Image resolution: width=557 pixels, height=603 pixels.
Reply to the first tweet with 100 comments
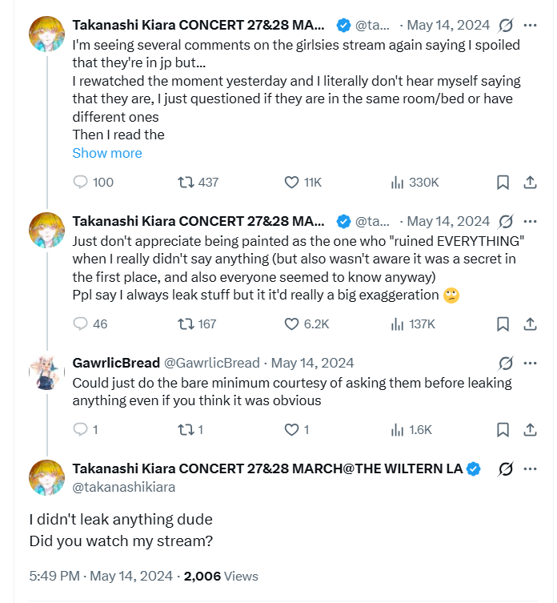pyautogui.click(x=80, y=183)
